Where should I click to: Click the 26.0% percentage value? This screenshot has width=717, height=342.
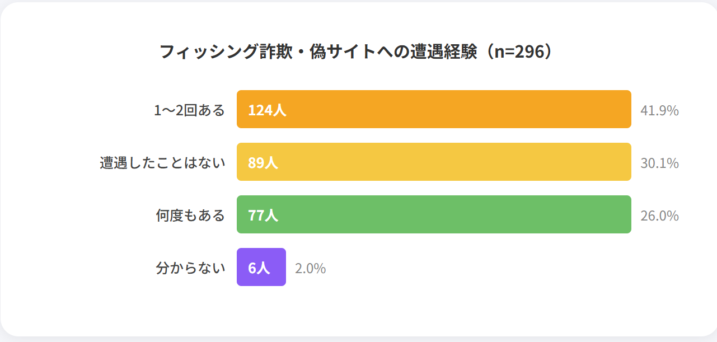point(659,216)
